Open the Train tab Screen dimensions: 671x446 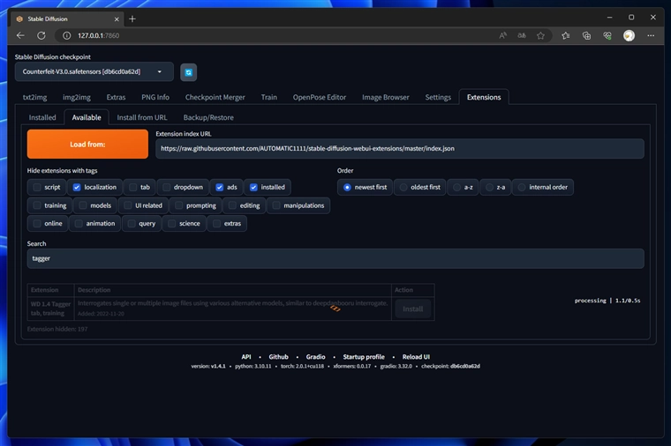coord(268,97)
